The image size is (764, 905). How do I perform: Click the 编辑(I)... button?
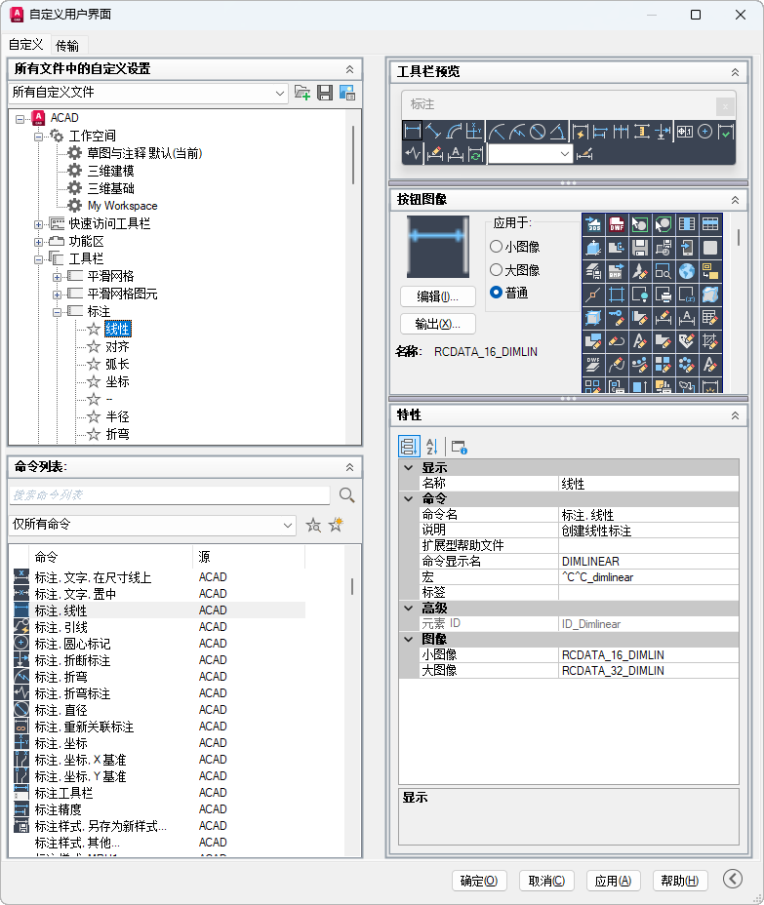click(438, 296)
